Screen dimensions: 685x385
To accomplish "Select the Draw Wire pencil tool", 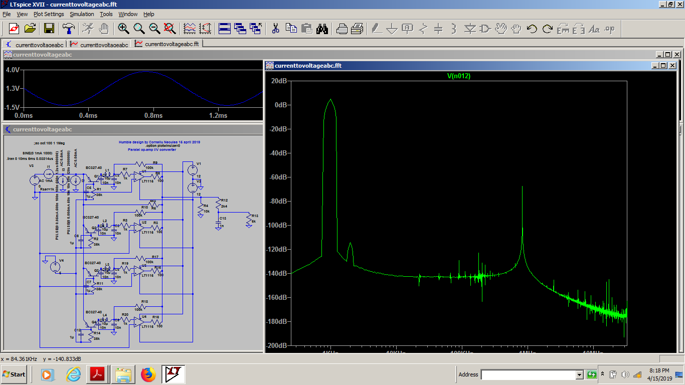I will pyautogui.click(x=377, y=29).
